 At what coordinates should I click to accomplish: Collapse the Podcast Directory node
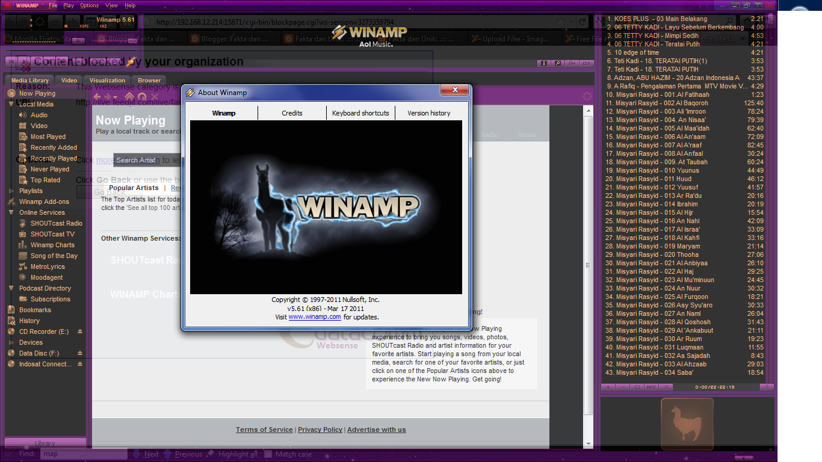click(11, 288)
